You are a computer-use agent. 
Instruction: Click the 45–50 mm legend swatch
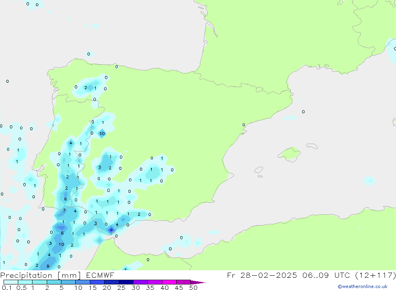[184, 282]
